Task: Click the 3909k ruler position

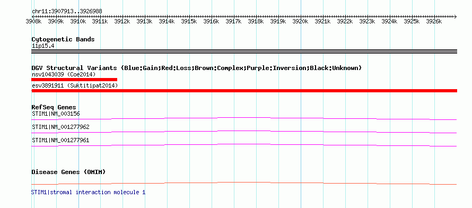Action: click(x=56, y=21)
